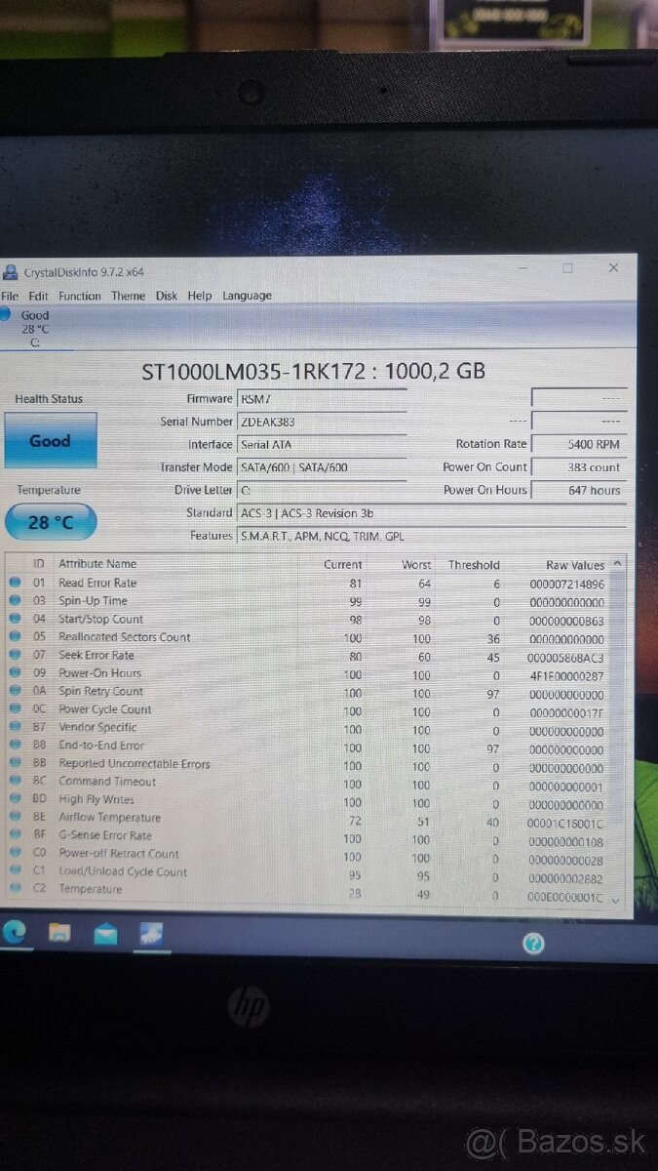Image resolution: width=658 pixels, height=1171 pixels.
Task: Click status circle for Load/Unload Cycle Count
Action: (15, 871)
